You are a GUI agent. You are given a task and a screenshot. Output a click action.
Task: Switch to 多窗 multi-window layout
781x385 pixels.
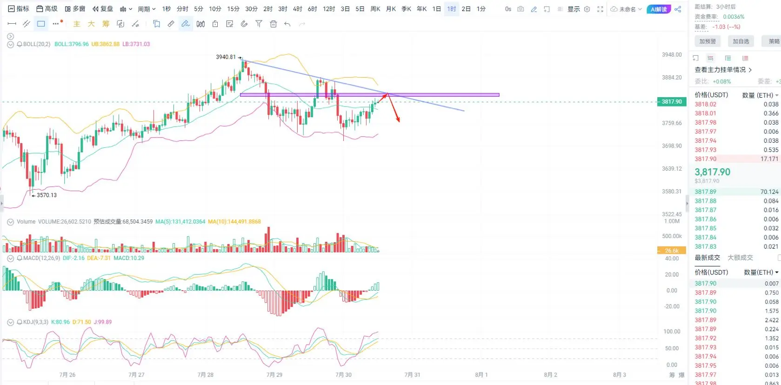click(x=75, y=9)
